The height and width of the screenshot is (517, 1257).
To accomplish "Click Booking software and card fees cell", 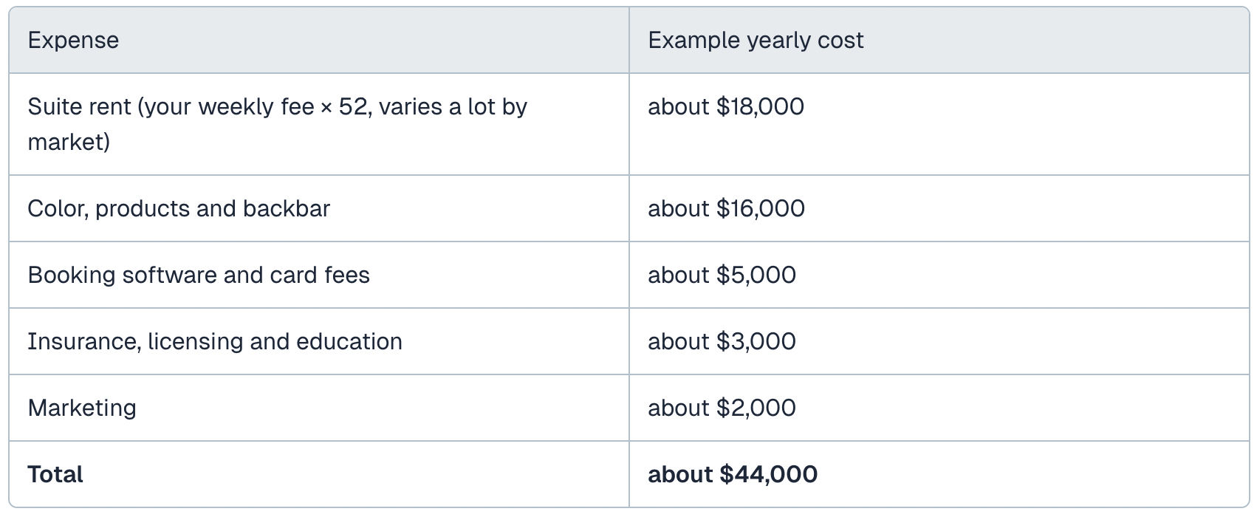I will pos(319,275).
